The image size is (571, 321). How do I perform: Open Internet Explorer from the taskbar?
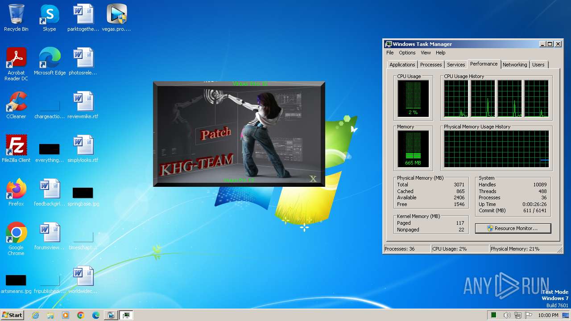35,315
